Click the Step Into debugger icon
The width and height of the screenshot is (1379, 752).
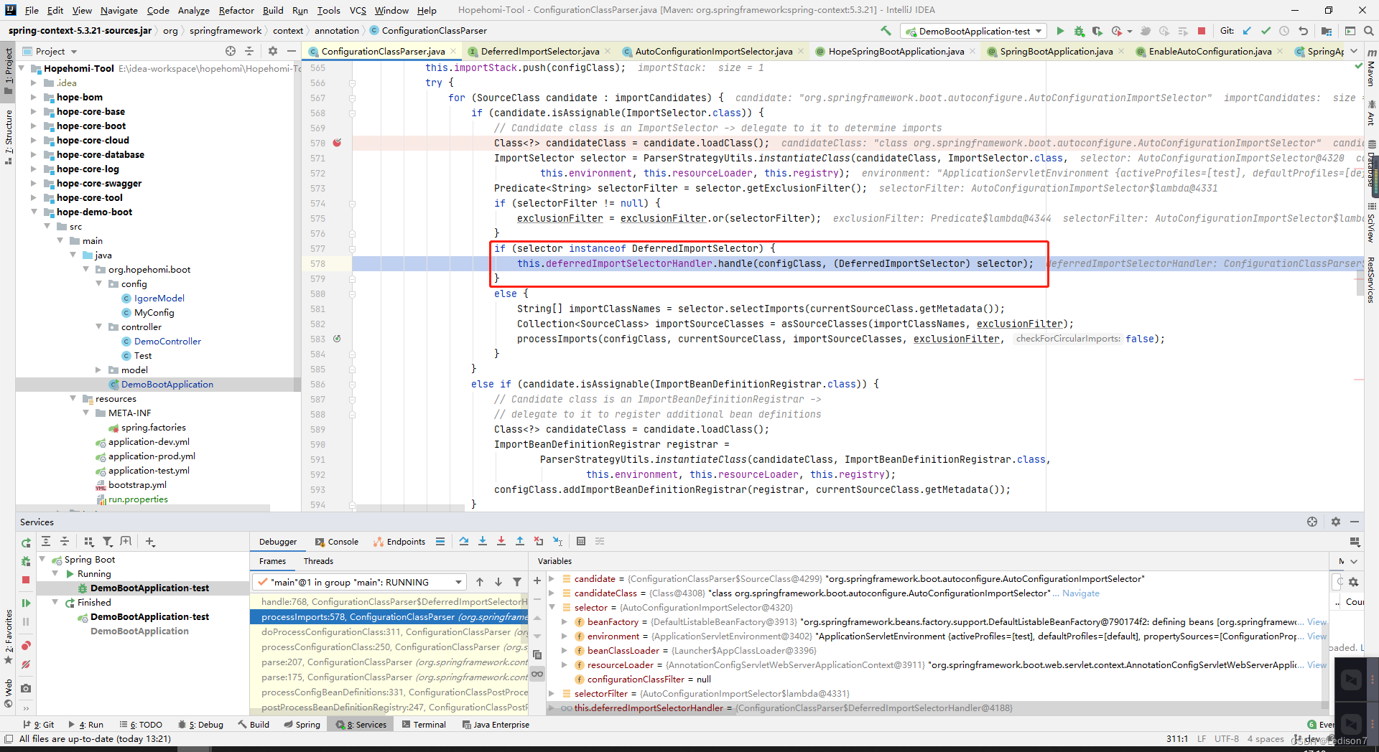483,542
